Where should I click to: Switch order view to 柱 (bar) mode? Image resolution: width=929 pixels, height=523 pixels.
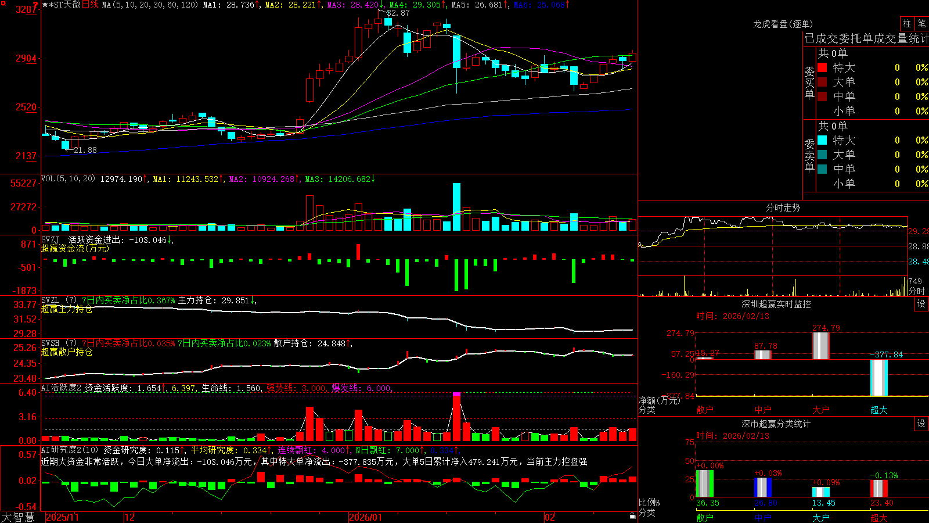click(907, 23)
